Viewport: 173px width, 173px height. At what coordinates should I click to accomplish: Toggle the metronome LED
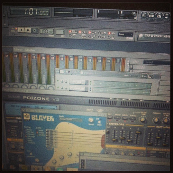click(x=70, y=36)
